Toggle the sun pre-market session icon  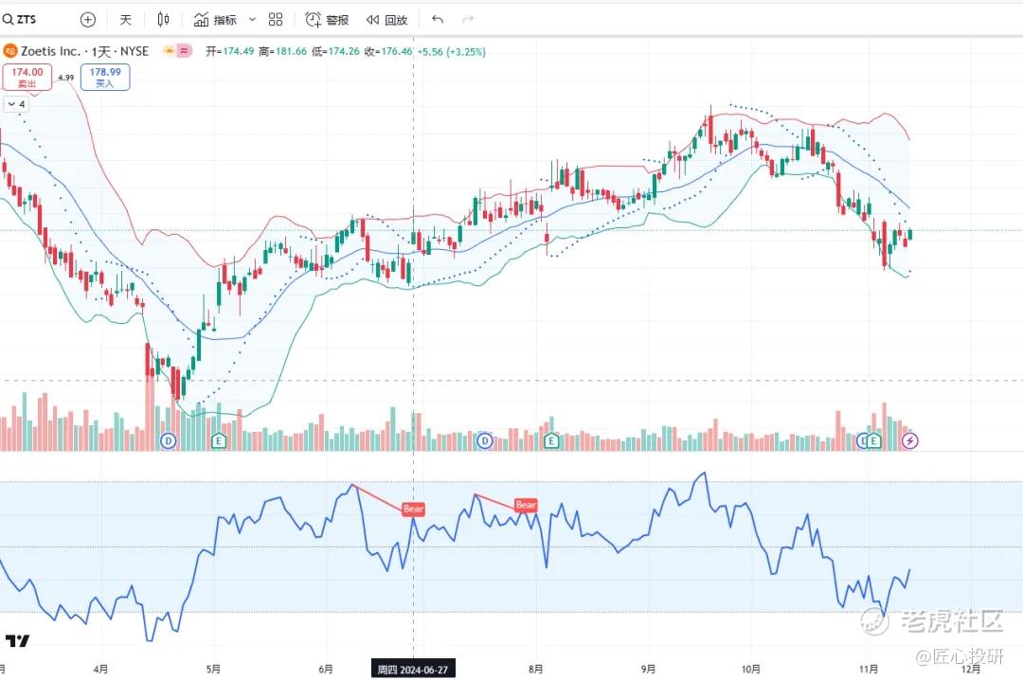(169, 50)
